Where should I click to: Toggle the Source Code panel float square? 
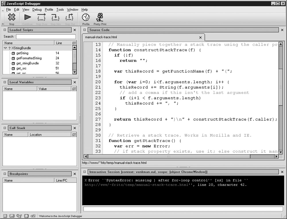85,30
